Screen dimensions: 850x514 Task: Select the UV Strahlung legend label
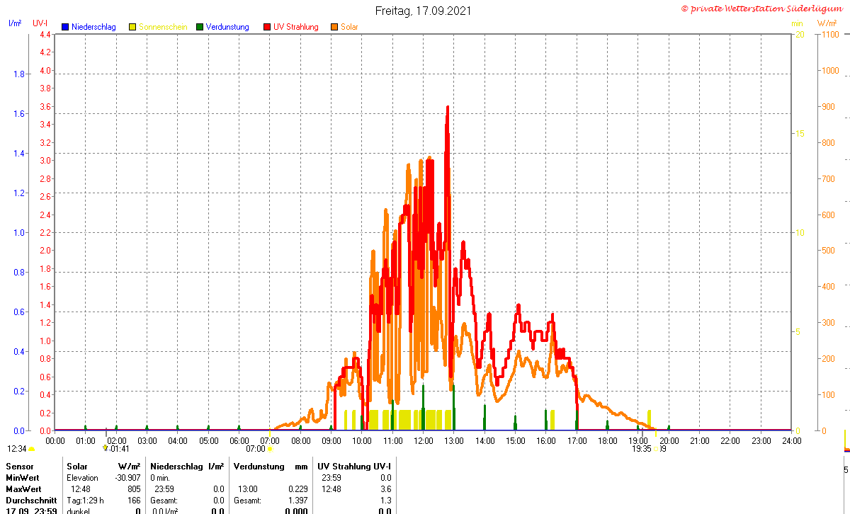click(x=296, y=27)
